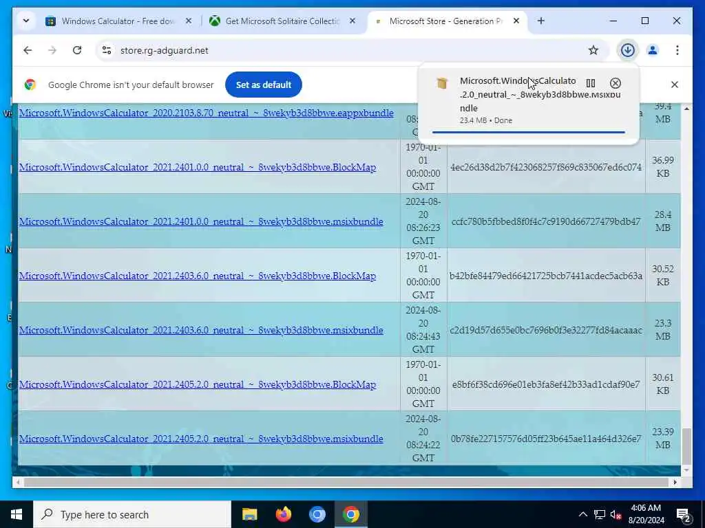
Task: Download the 2021.2403.6.0 BlockMap link
Action: click(x=198, y=276)
